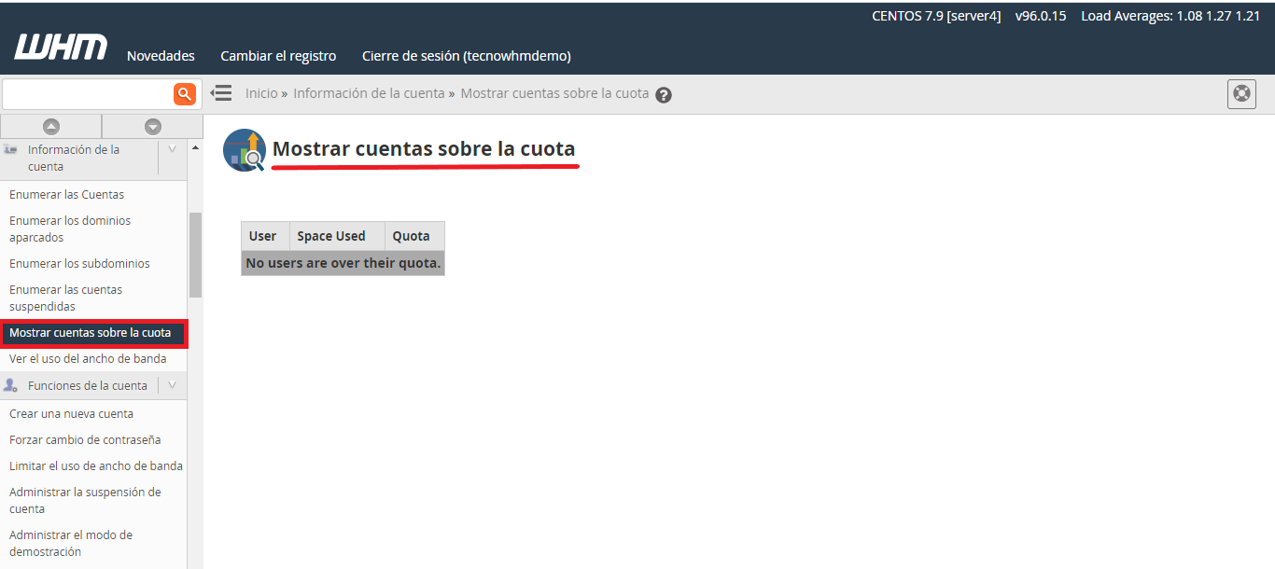This screenshot has height=569, width=1275.
Task: Select Ver el uso del ancho de banda
Action: click(x=88, y=359)
